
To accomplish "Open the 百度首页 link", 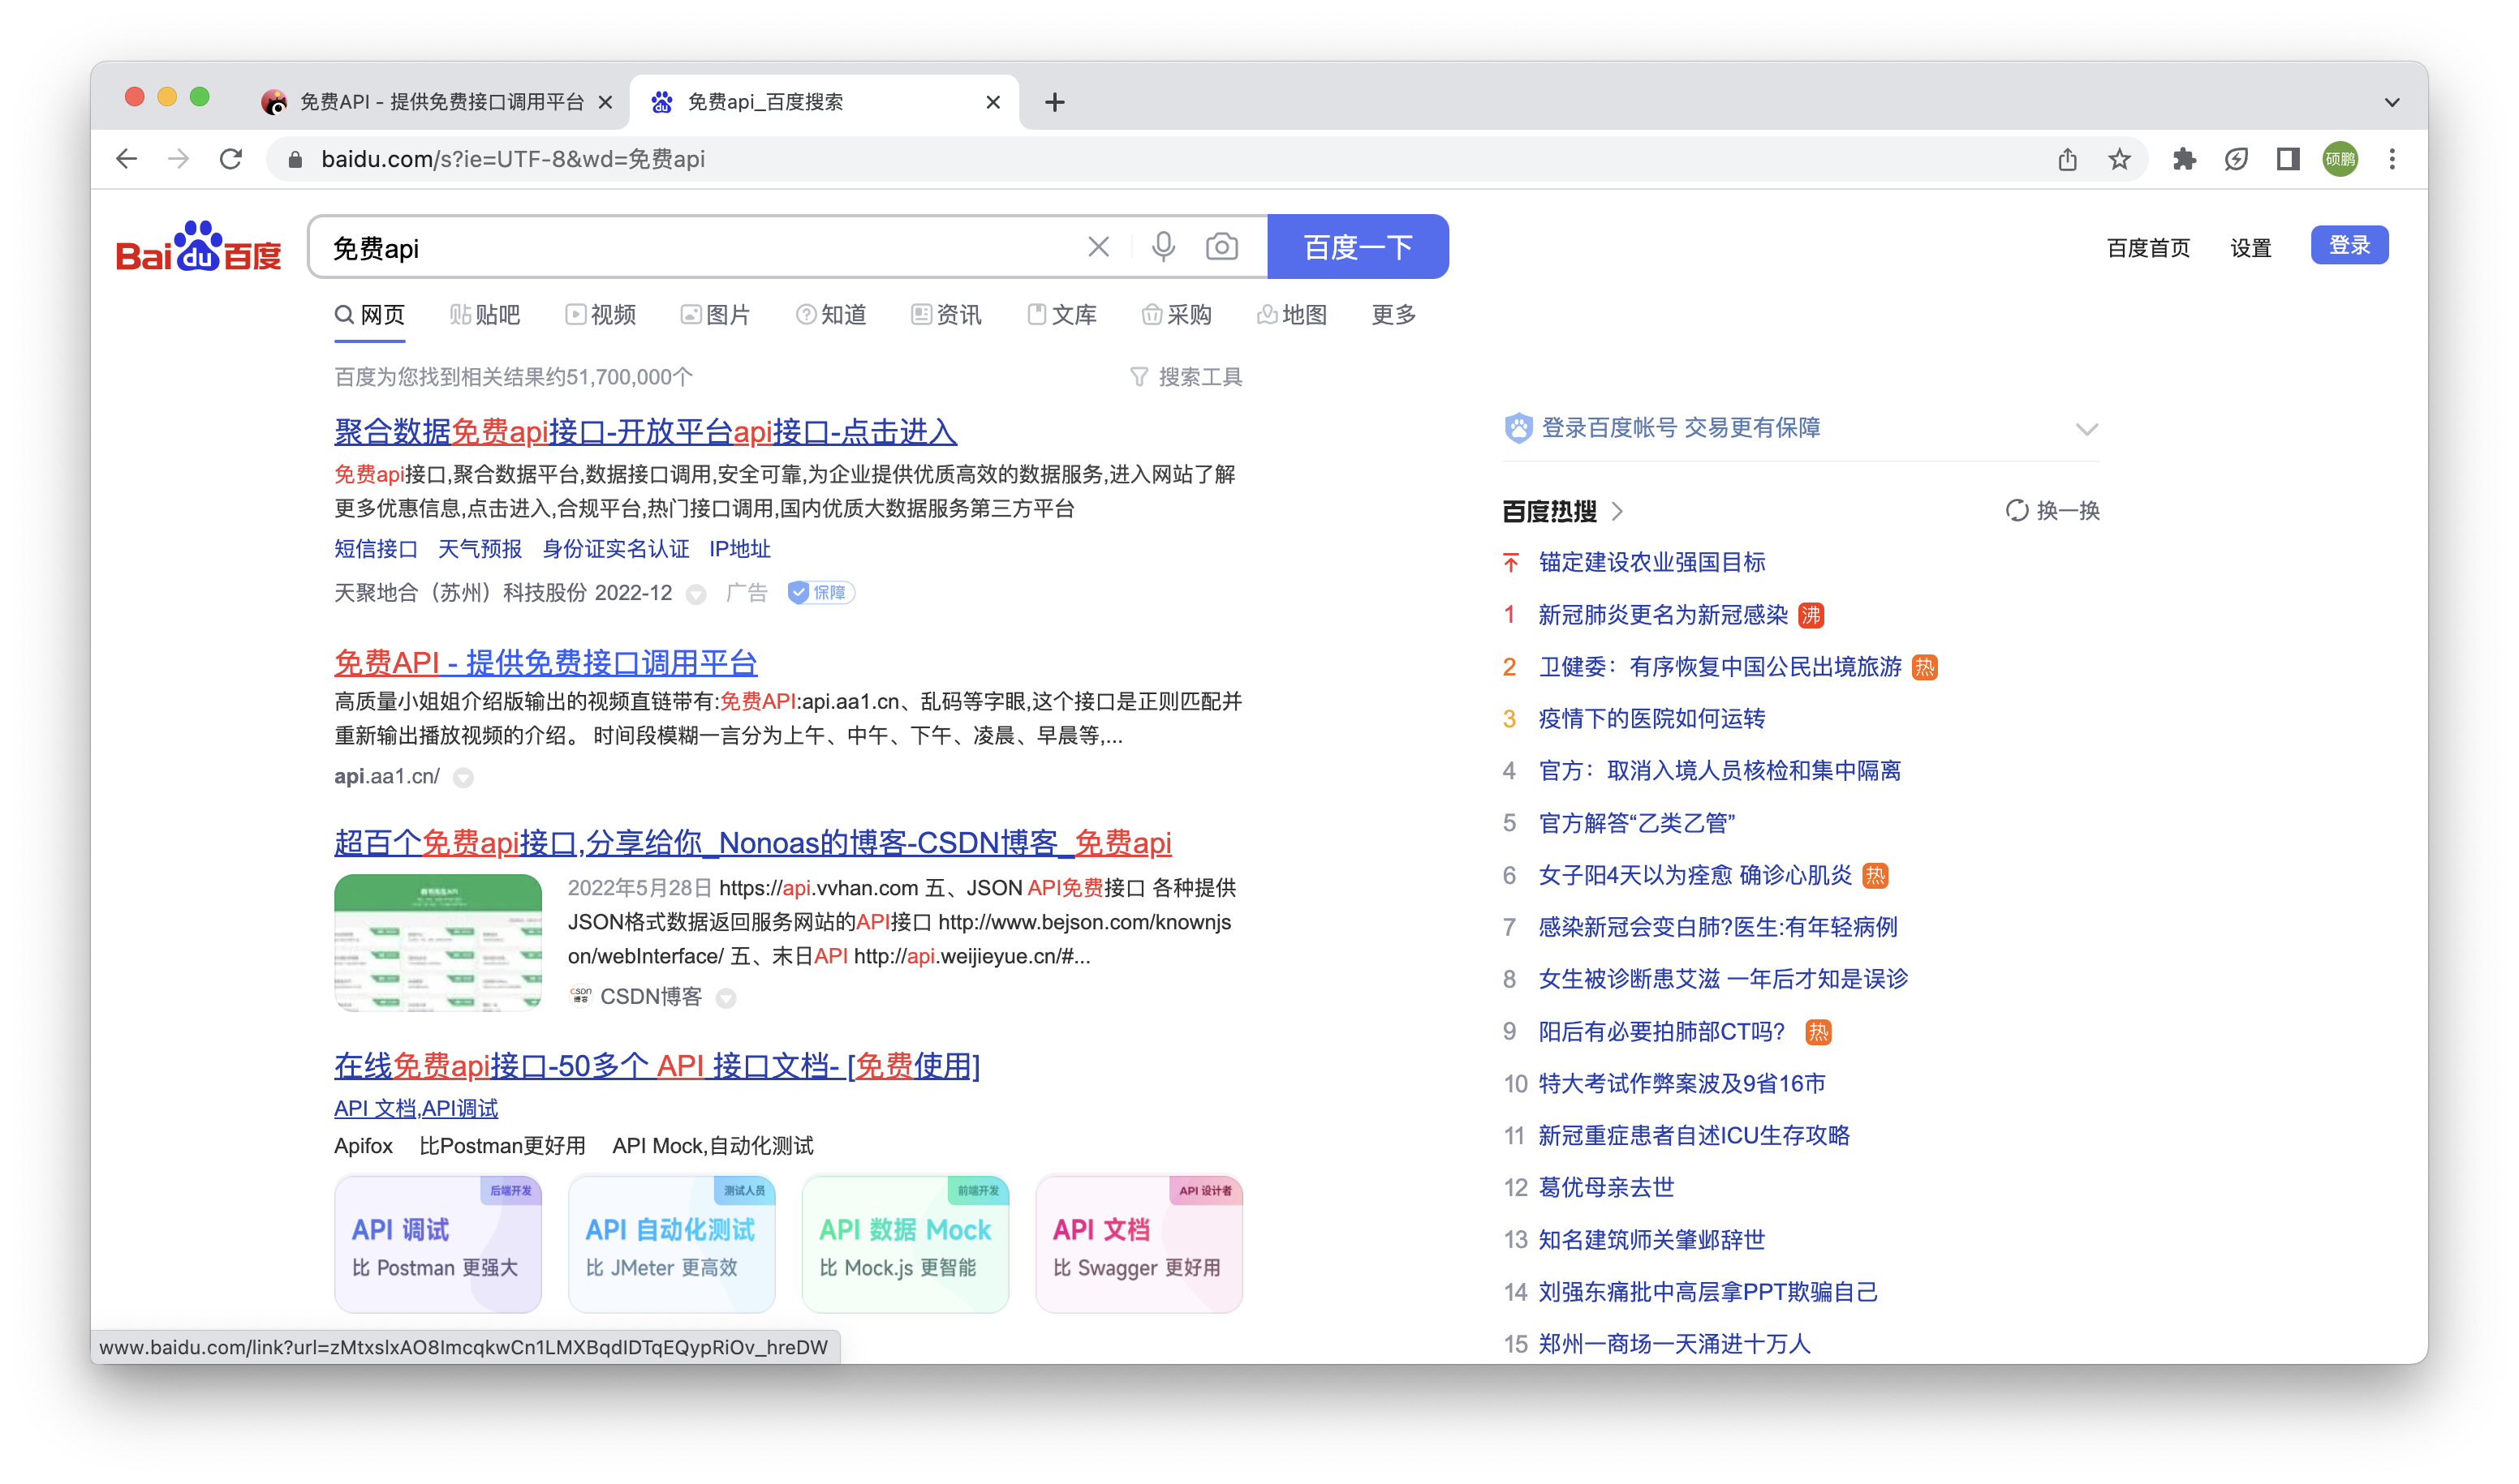I will [x=2147, y=248].
